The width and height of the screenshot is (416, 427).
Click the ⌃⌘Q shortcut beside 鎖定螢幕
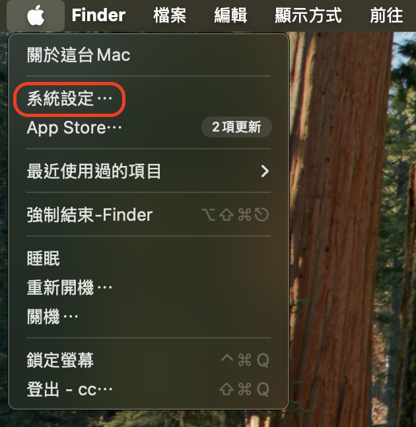[245, 360]
